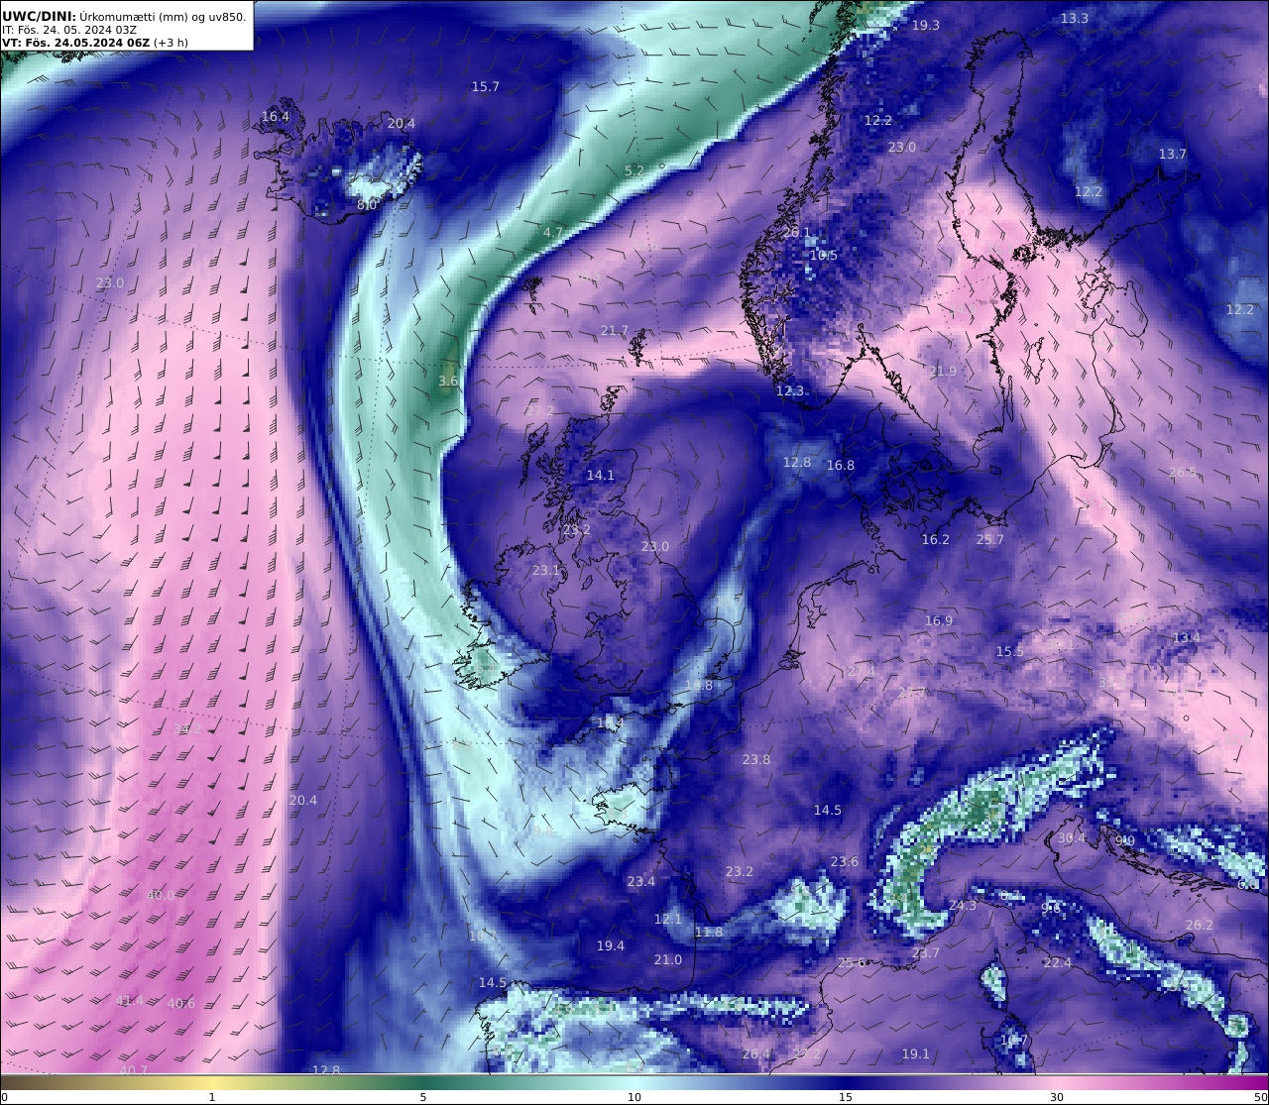This screenshot has height=1105, width=1269.
Task: Click the colorbar tick label 5
Action: click(x=423, y=1097)
